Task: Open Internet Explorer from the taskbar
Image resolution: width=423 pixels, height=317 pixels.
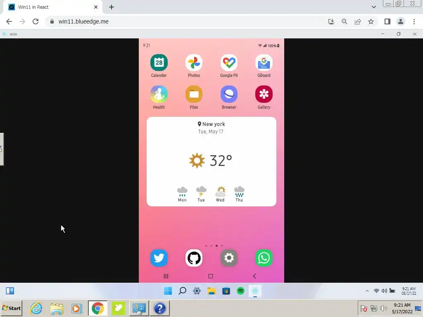Action: (36, 308)
